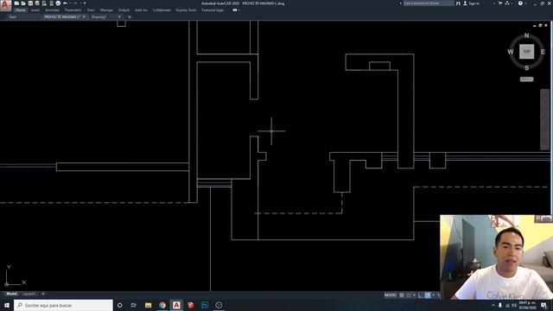Show hidden system tray icons arrow

click(493, 305)
